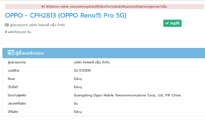Image resolution: width=205 pixels, height=121 pixels.
Task: Click ไม่ระบุ value in ปีที่ผลิต row
Action: click(x=78, y=112)
